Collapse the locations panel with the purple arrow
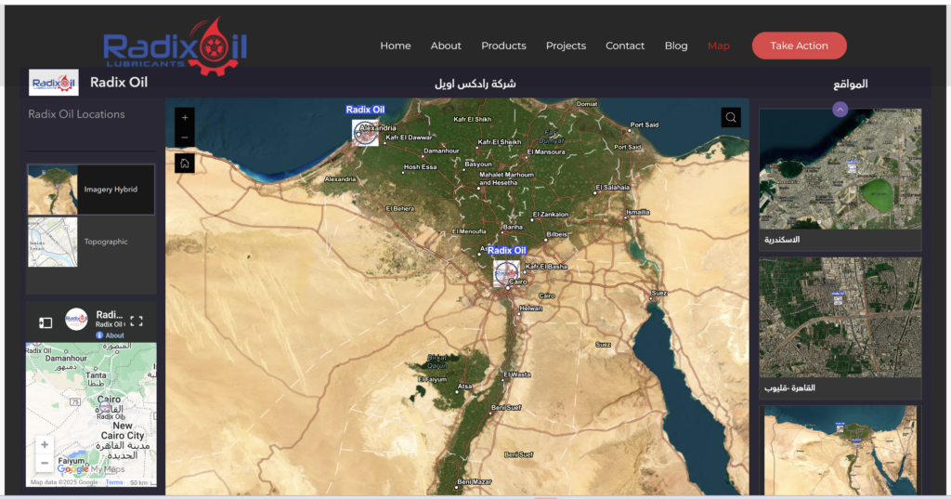The image size is (951, 499). (840, 110)
